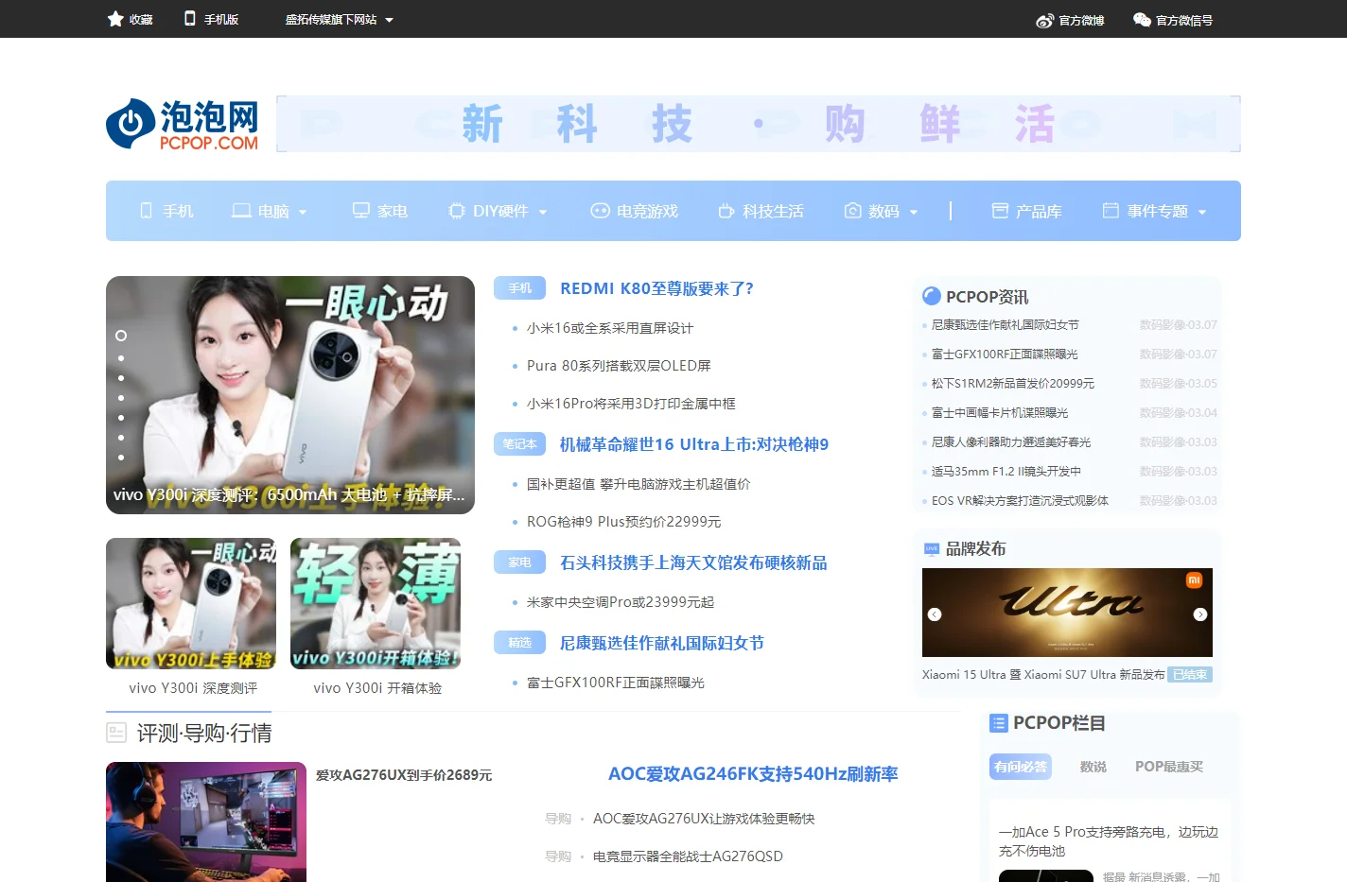Open news 松下S1RM2新品首发价20999元
The width and height of the screenshot is (1347, 882).
click(1013, 384)
